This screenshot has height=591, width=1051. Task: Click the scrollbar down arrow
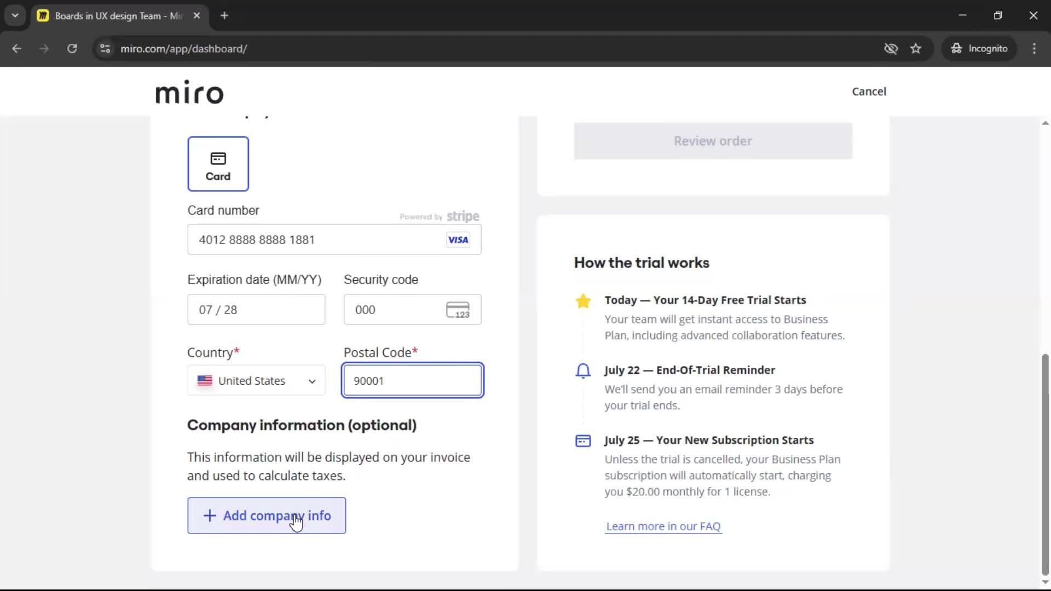coord(1045,582)
